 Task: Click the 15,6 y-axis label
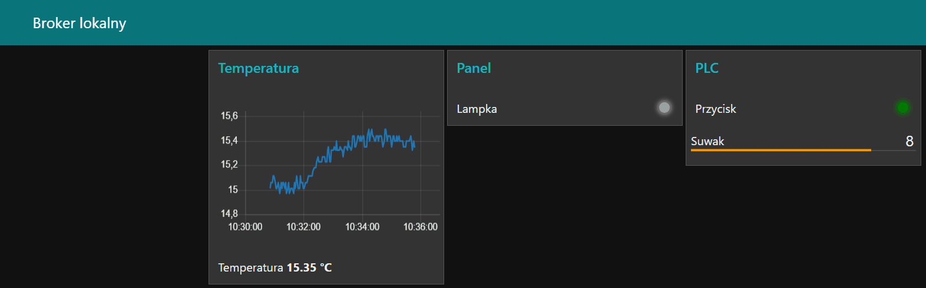tap(229, 116)
